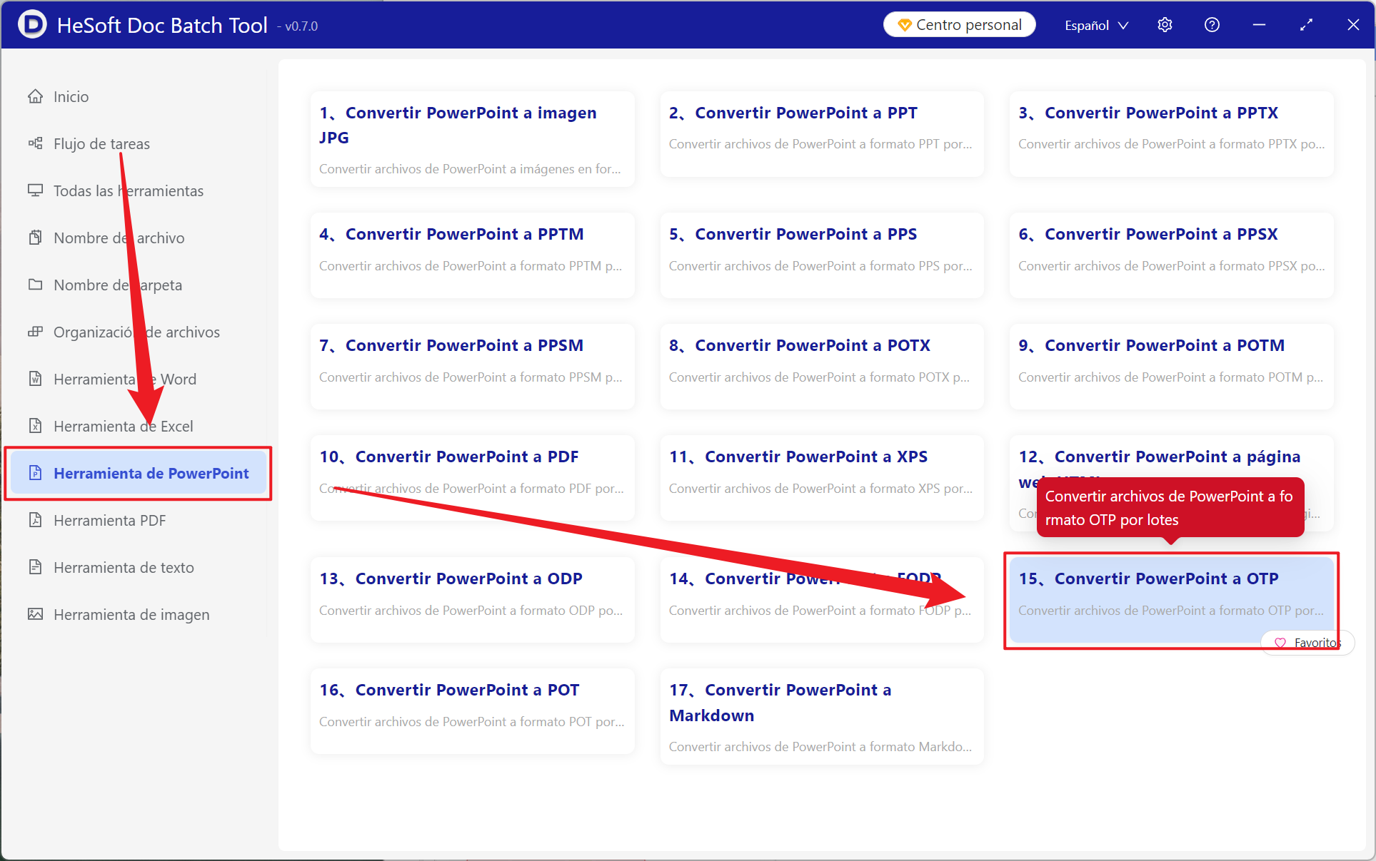Click the Herramienta de texto icon
1376x861 pixels.
[x=35, y=567]
